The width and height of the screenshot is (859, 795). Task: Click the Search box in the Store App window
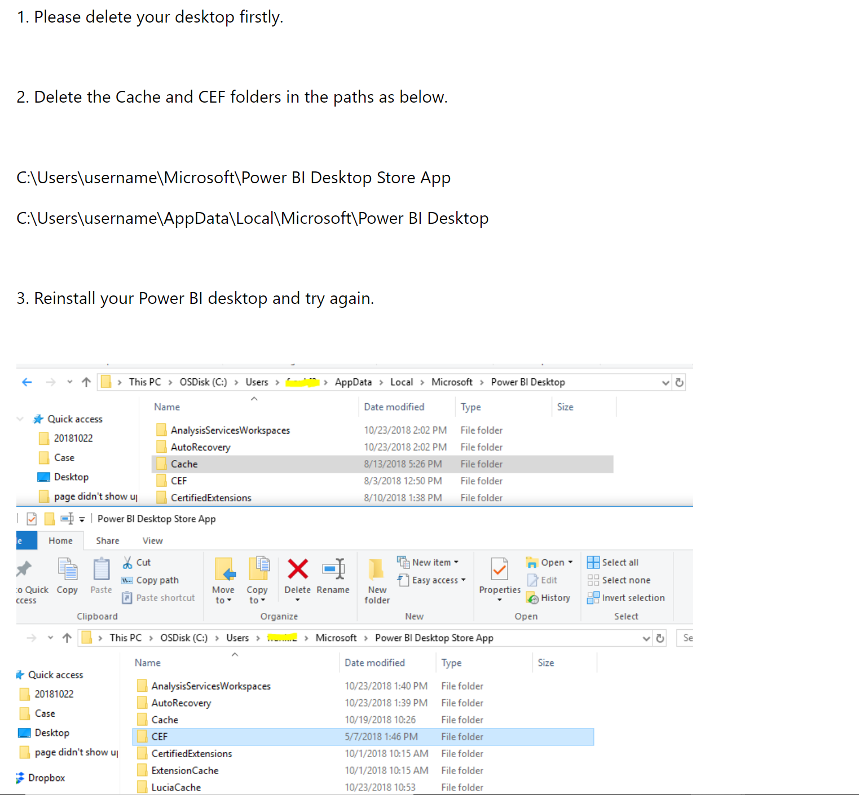click(x=685, y=638)
